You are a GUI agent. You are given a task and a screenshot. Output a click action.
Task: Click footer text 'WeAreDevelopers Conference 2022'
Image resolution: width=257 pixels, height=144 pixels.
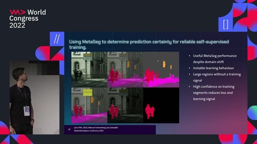89,131
